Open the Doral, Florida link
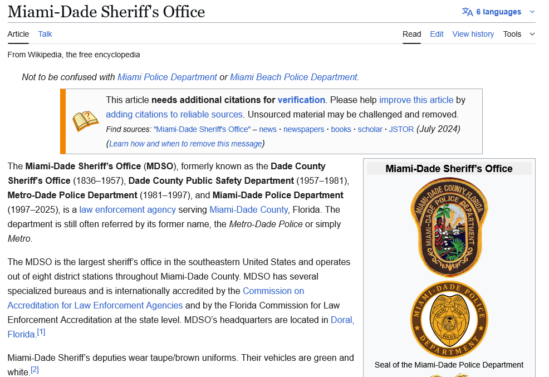549x377 pixels. 342,320
